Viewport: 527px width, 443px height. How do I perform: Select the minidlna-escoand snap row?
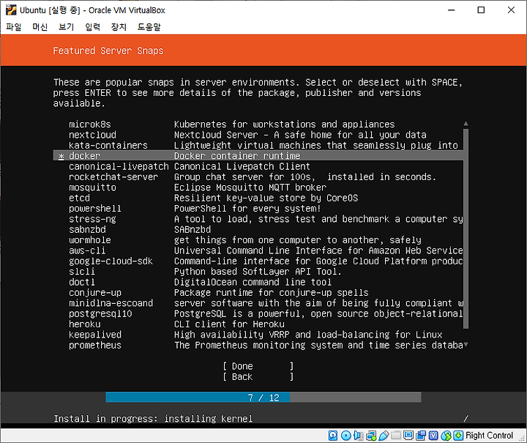point(258,303)
